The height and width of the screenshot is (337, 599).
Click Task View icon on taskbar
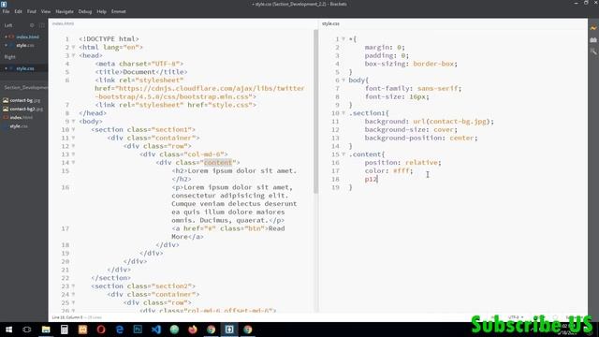pyautogui.click(x=27, y=330)
